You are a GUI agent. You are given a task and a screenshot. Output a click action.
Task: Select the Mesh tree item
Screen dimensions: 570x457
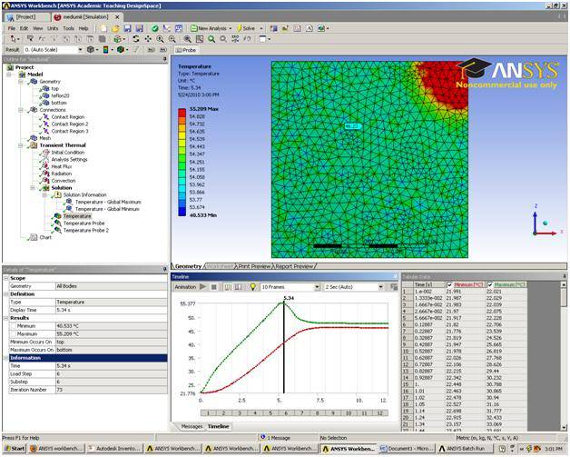(45, 138)
